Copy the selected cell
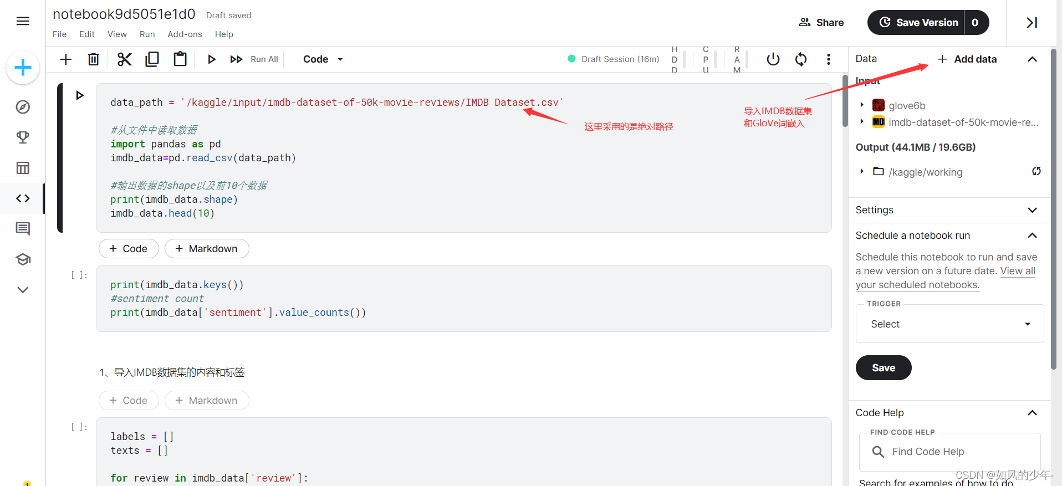Image resolution: width=1062 pixels, height=486 pixels. (152, 59)
